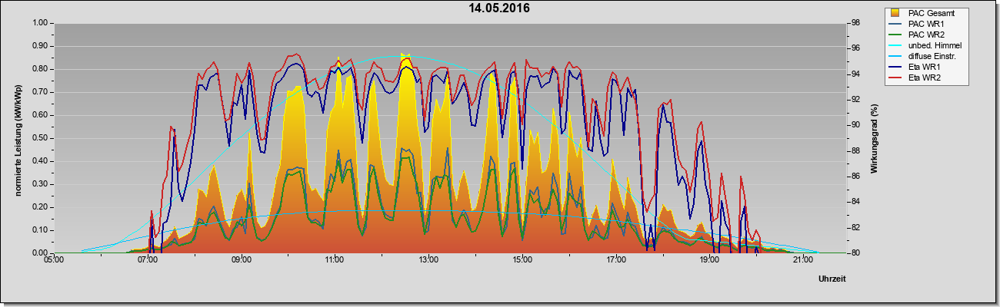This screenshot has height=307, width=1000.
Task: Click the normierte Leistung axis title
Action: [17, 137]
